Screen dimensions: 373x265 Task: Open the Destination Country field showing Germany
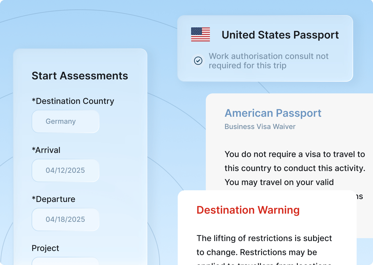pos(65,121)
